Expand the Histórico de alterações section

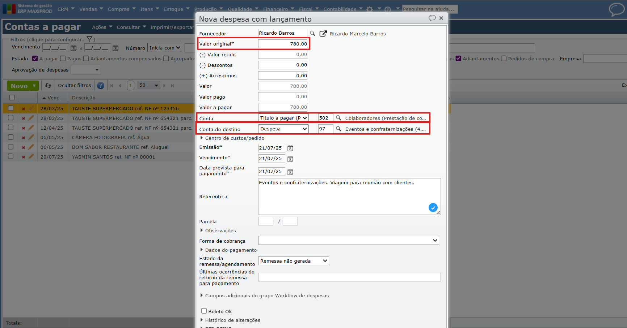point(230,320)
